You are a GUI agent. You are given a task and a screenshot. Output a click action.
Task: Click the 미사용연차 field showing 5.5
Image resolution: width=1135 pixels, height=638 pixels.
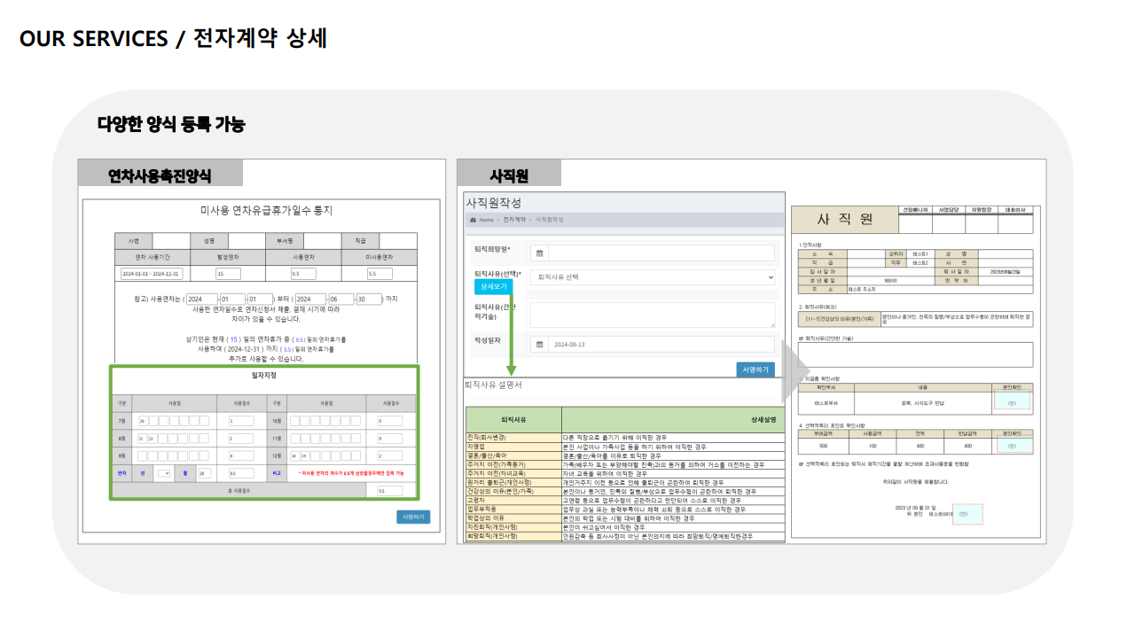point(380,274)
